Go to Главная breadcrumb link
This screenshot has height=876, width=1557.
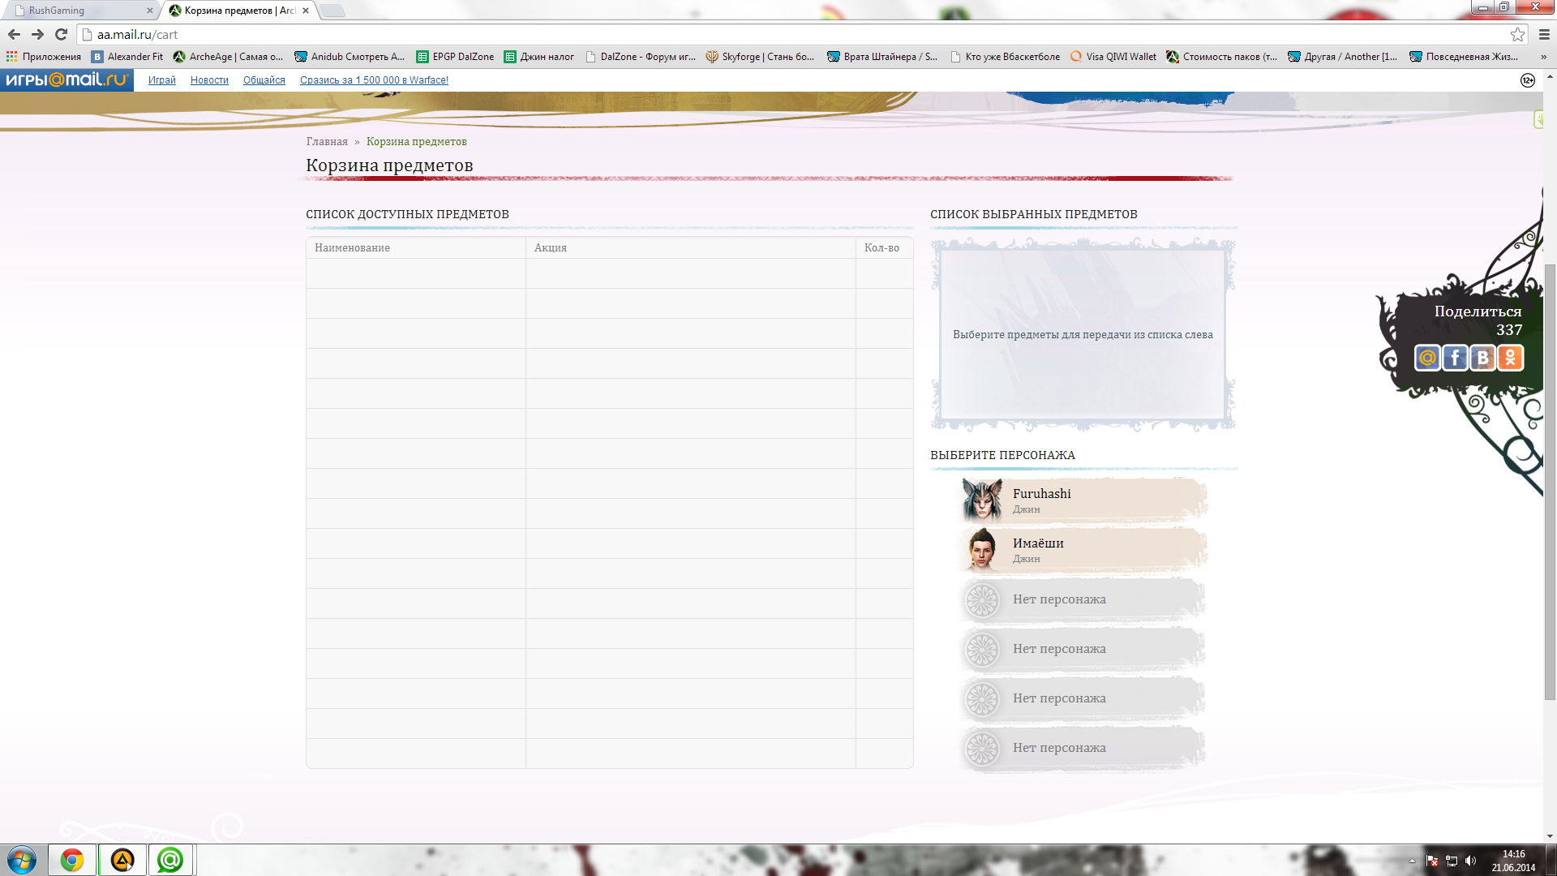click(x=327, y=141)
